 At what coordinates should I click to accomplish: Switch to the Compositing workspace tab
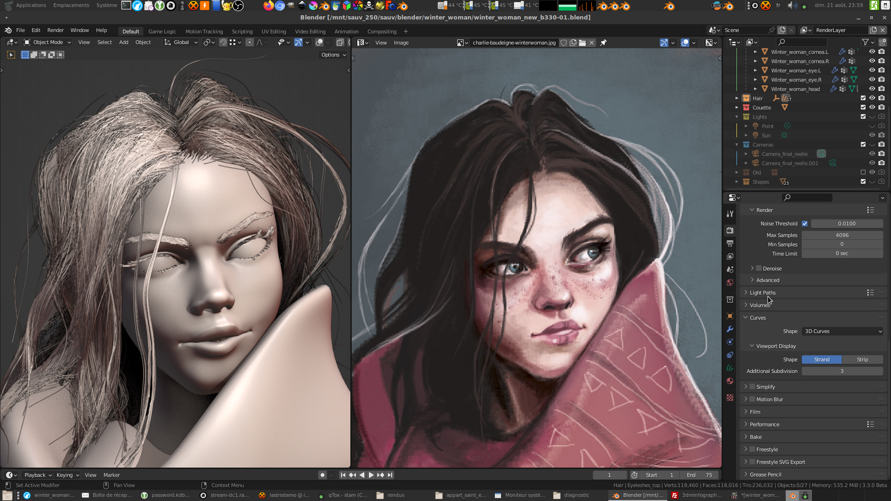[382, 32]
